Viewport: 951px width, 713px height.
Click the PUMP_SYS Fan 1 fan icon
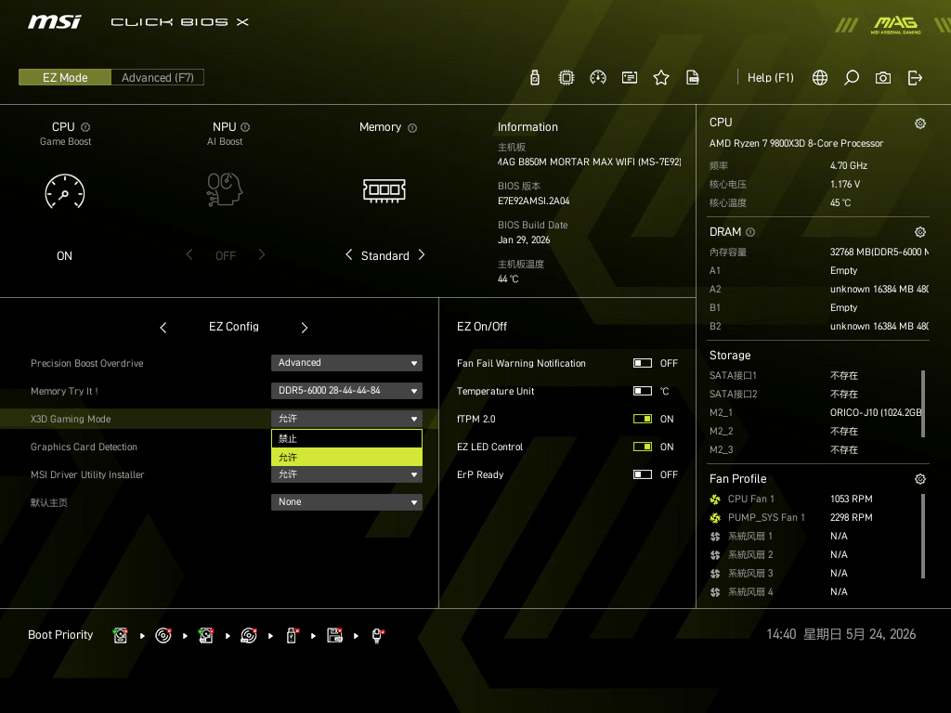[715, 518]
